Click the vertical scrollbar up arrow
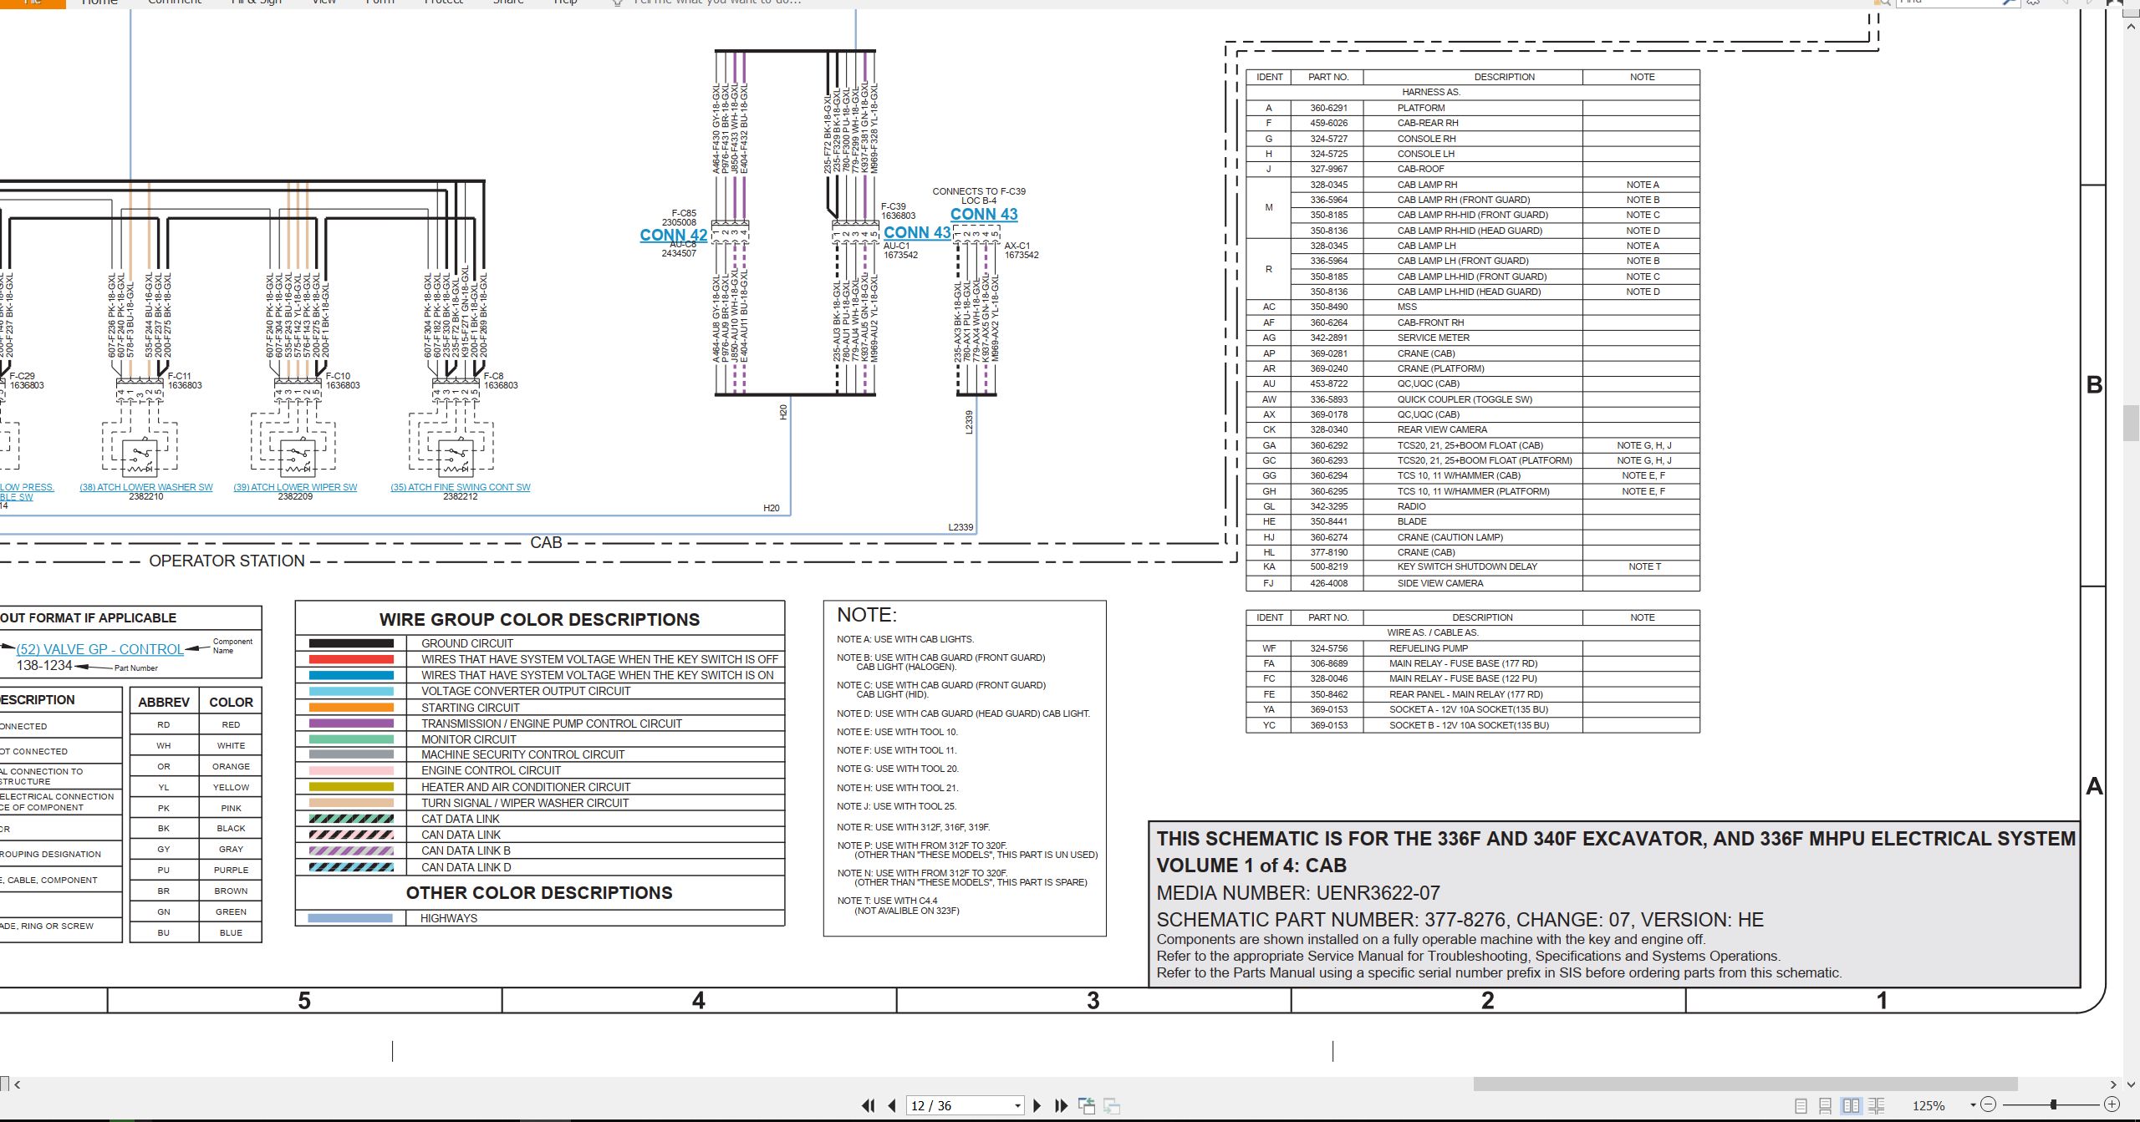The height and width of the screenshot is (1122, 2140). point(2132,26)
